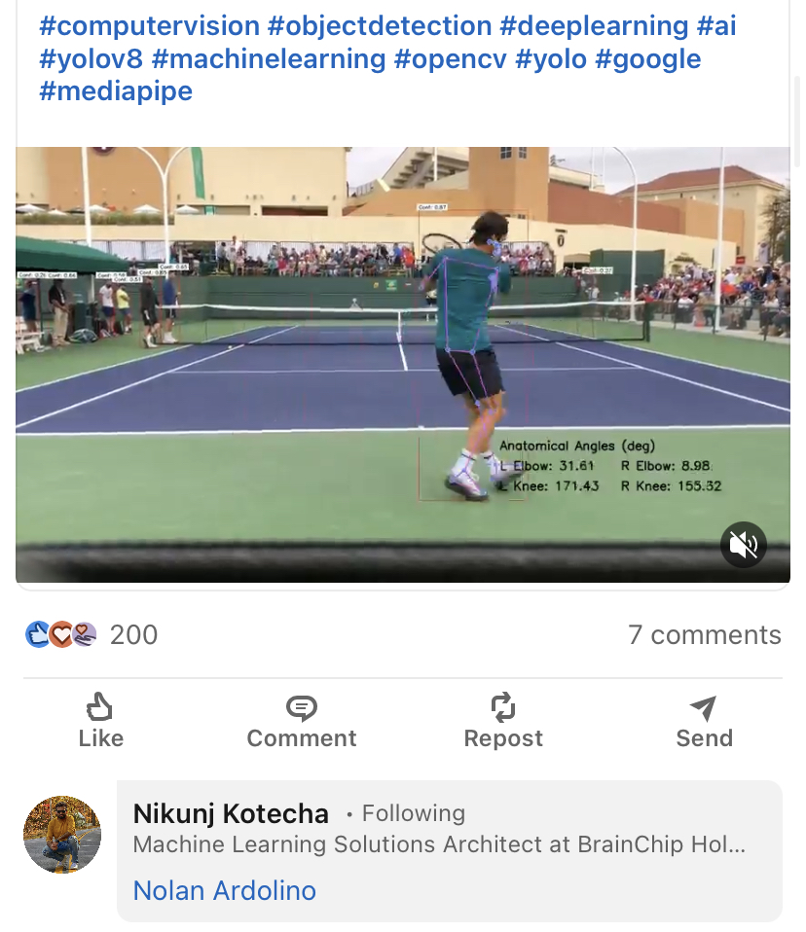Screen dimensions: 806x932
Task: Open Nikunj Kotecha's profile picture
Action: tap(62, 835)
